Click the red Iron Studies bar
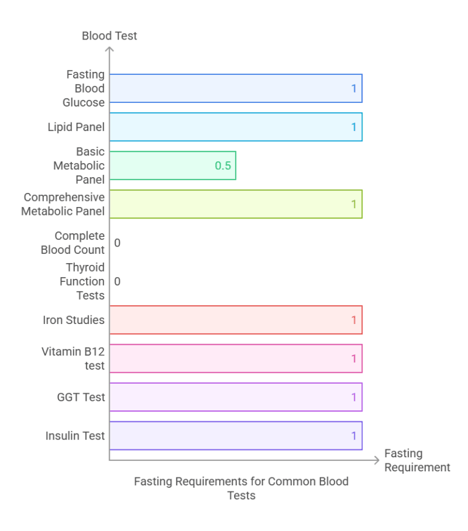The width and height of the screenshot is (468, 531). pyautogui.click(x=235, y=320)
